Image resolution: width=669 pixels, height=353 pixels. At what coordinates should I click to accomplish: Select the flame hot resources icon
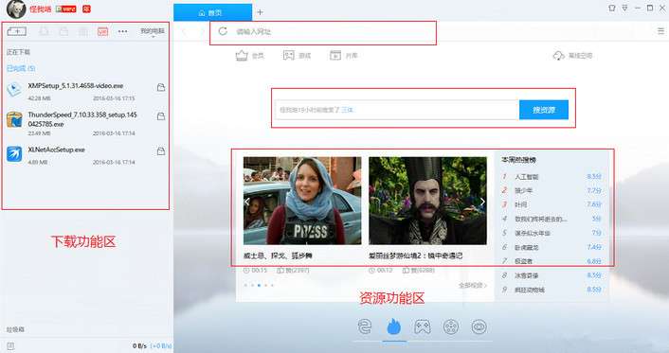tap(394, 327)
